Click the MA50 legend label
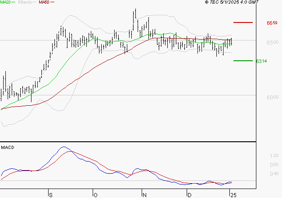This screenshot has width=282, height=198. [44, 2]
